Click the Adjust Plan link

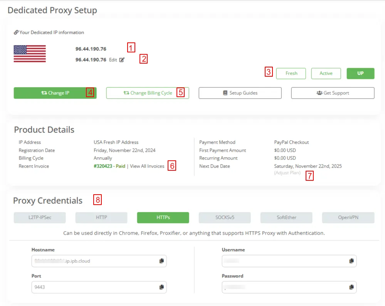pos(287,173)
